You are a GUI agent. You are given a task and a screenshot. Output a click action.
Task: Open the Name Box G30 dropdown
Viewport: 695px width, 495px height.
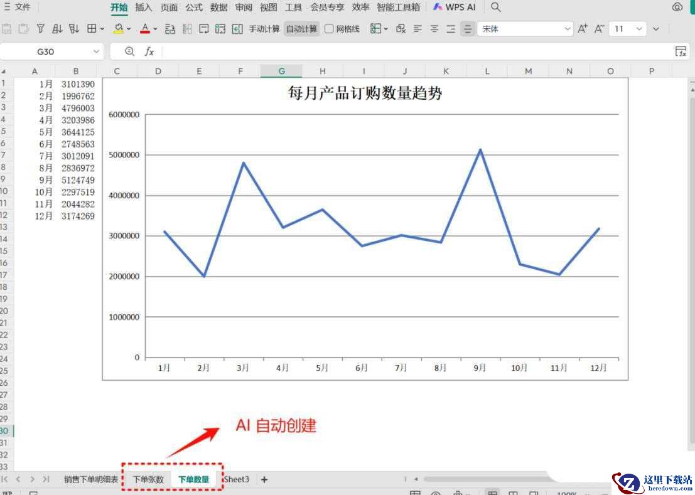(96, 52)
